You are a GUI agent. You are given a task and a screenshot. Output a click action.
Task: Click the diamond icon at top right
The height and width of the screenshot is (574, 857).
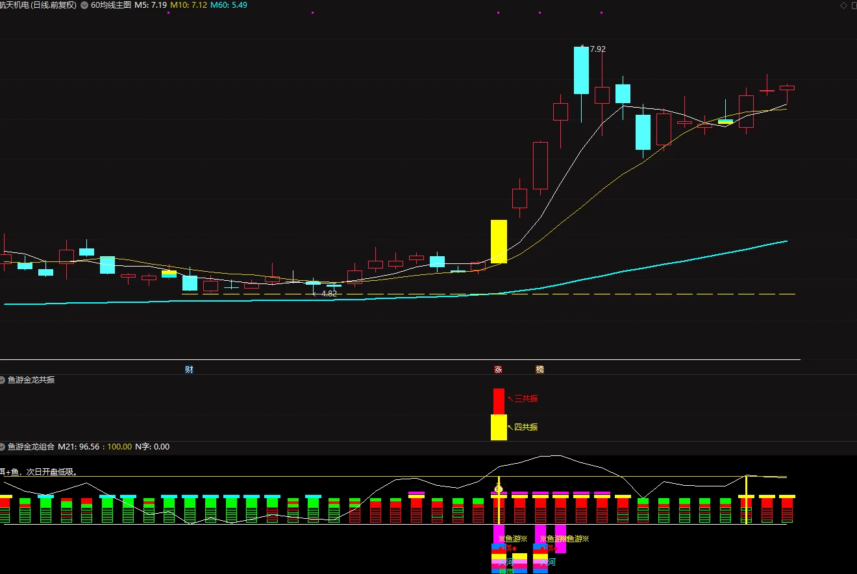click(x=843, y=5)
